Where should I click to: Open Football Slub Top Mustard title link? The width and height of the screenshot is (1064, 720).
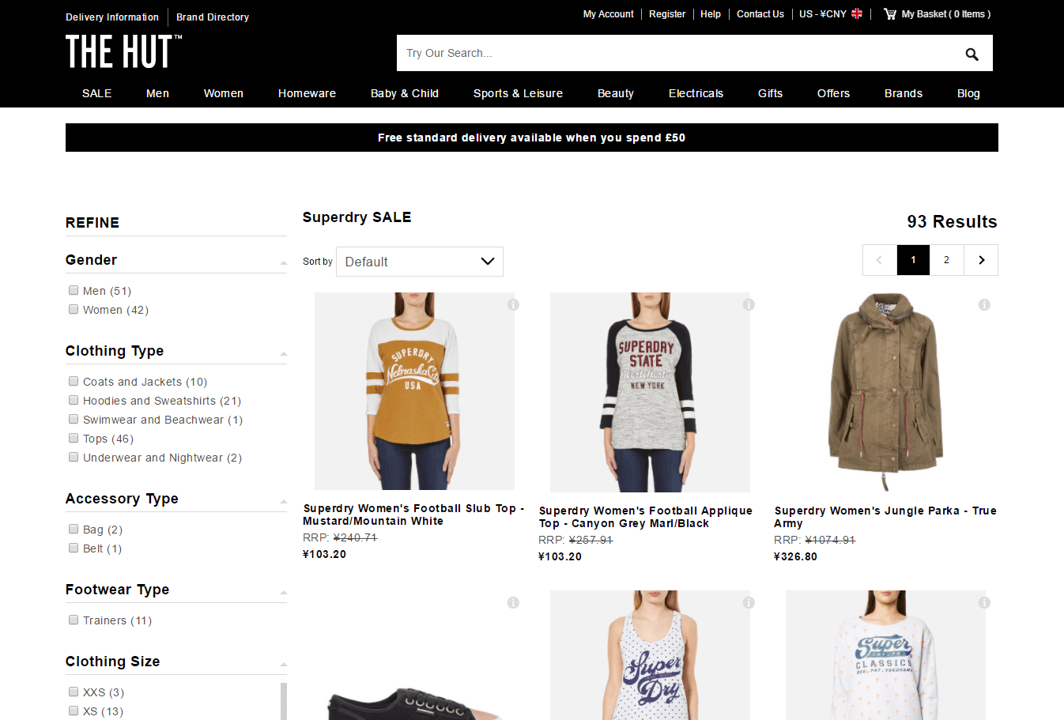pyautogui.click(x=413, y=515)
